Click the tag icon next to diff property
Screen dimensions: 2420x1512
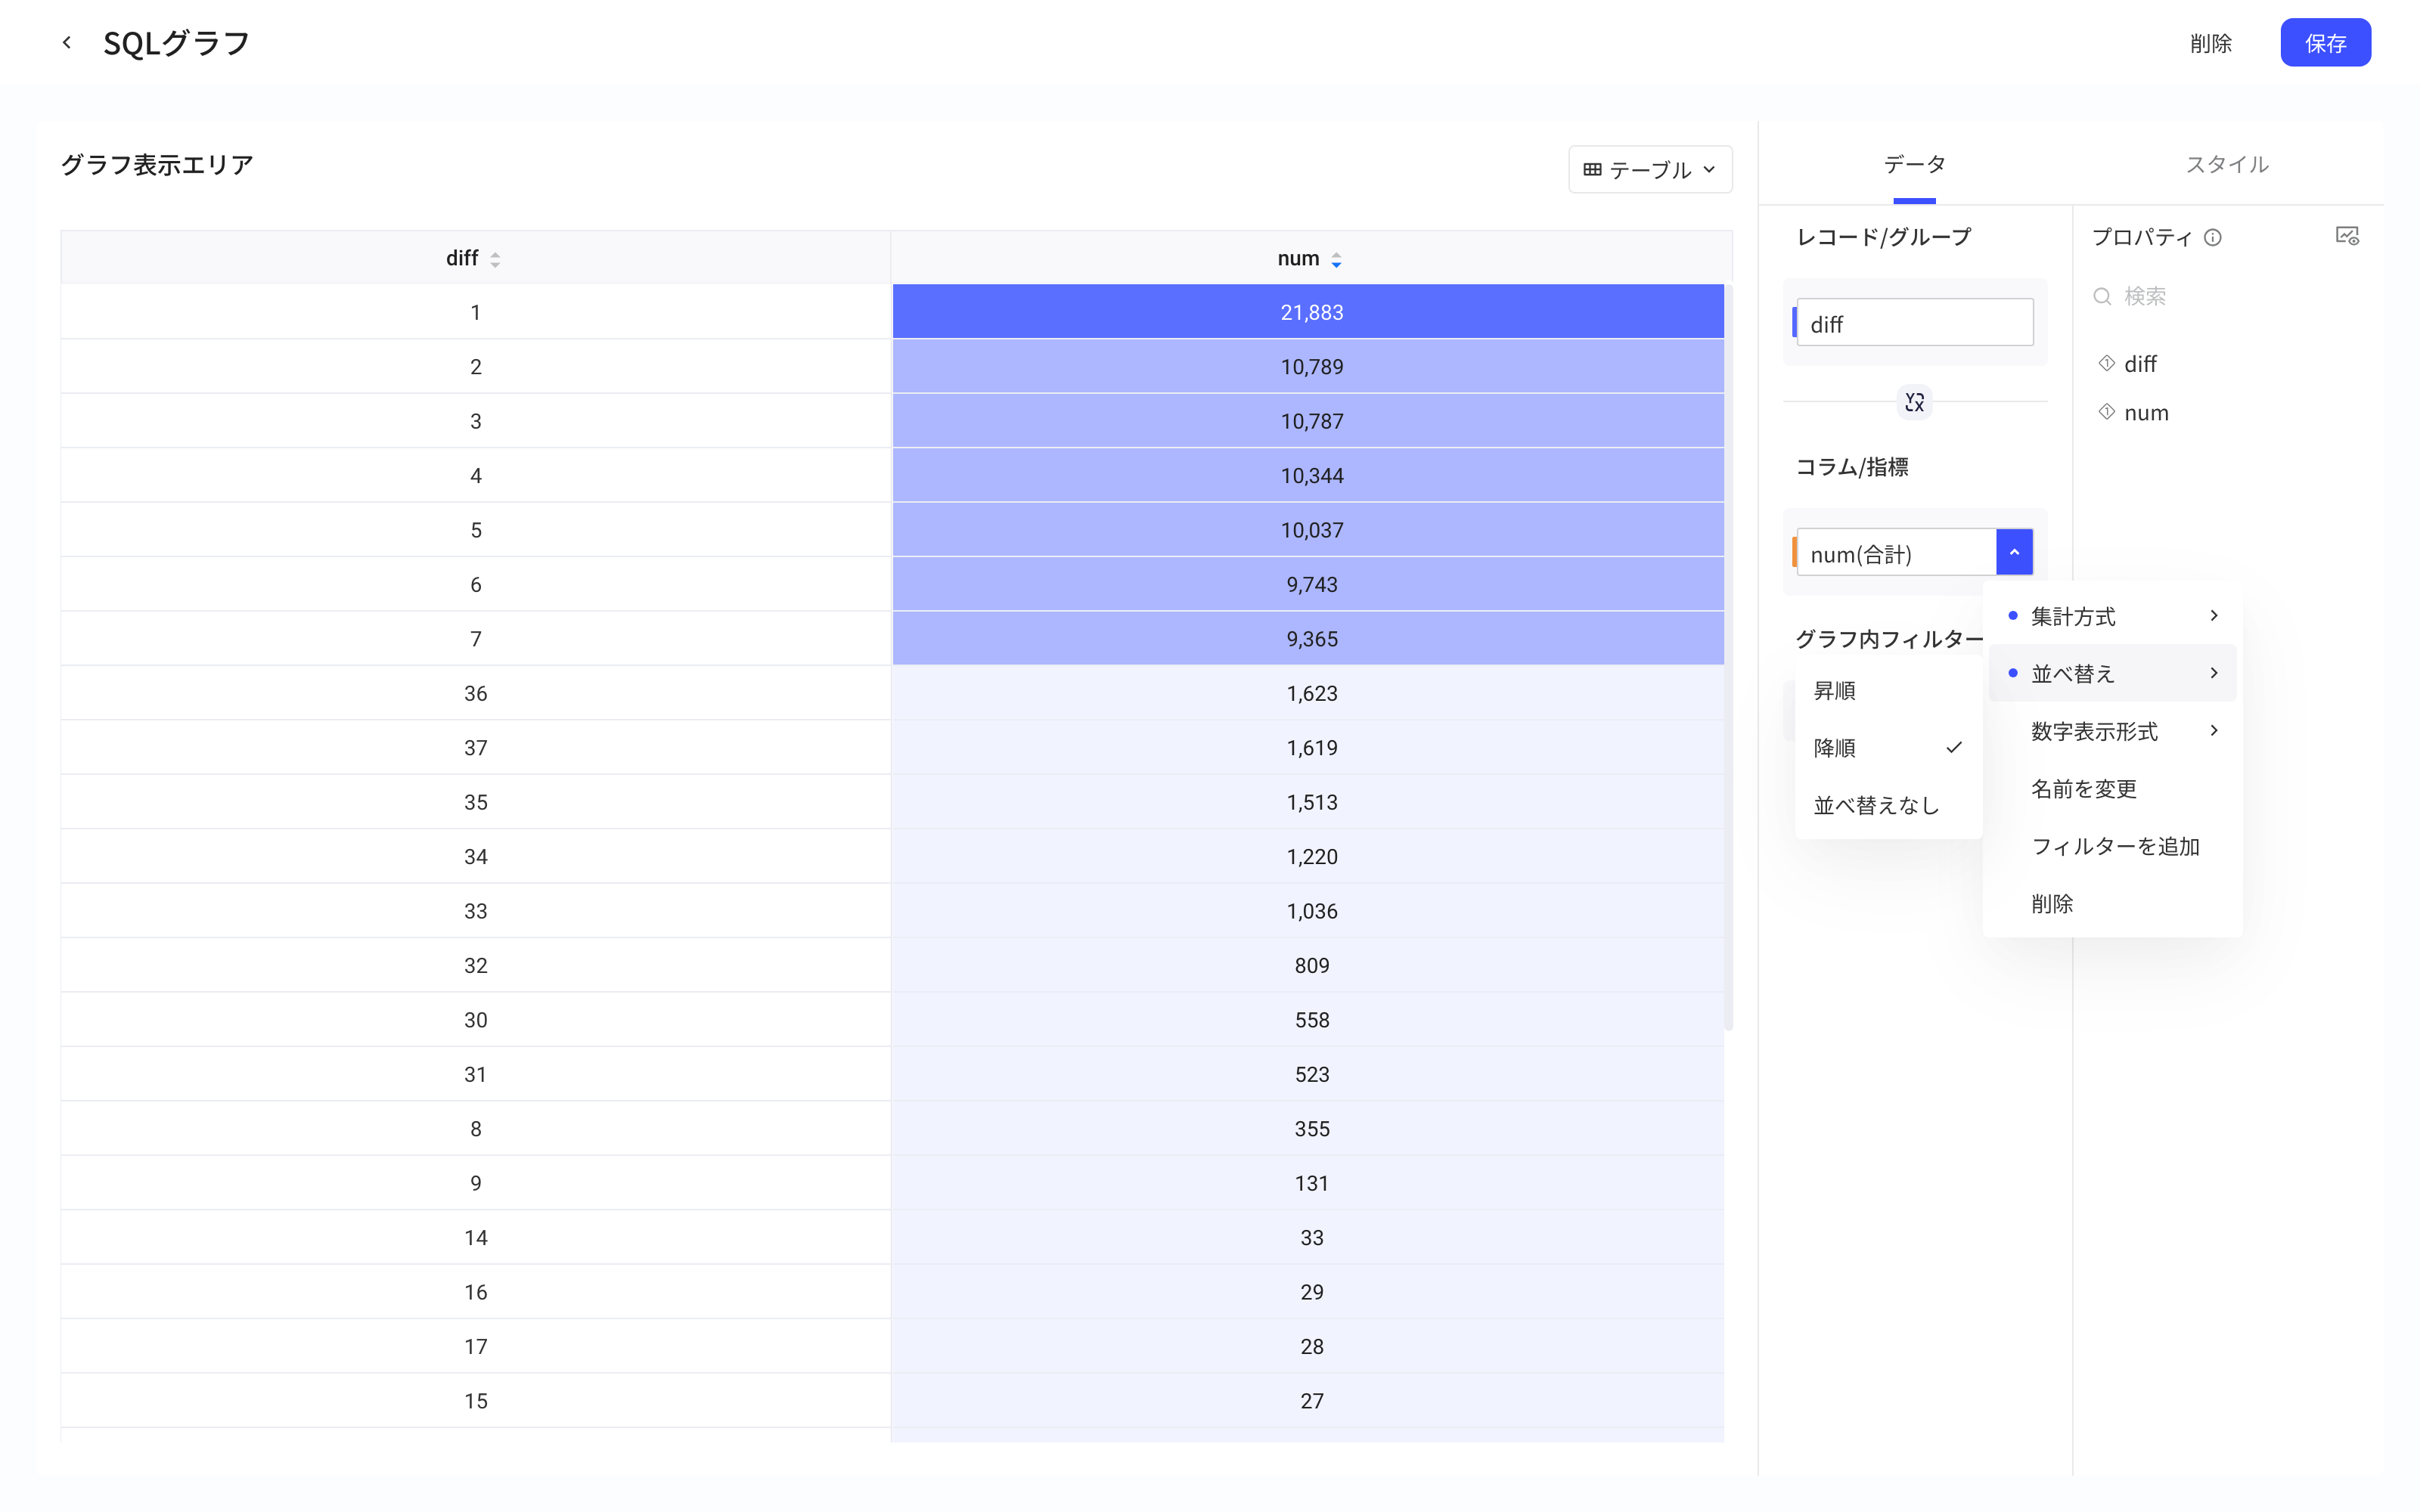[x=2106, y=363]
